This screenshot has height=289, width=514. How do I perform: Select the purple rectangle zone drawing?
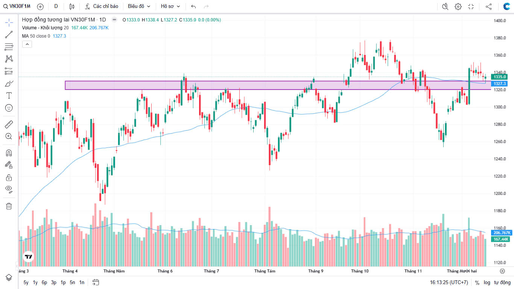(x=278, y=85)
